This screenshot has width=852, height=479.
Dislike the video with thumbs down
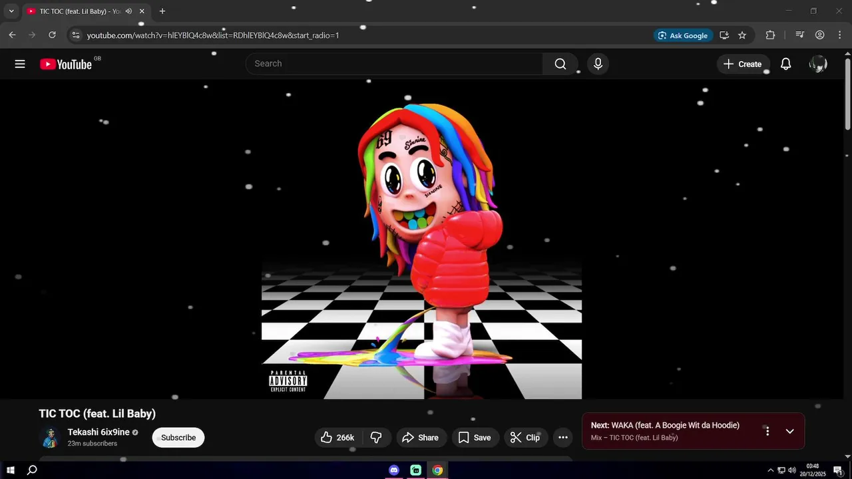coord(376,437)
